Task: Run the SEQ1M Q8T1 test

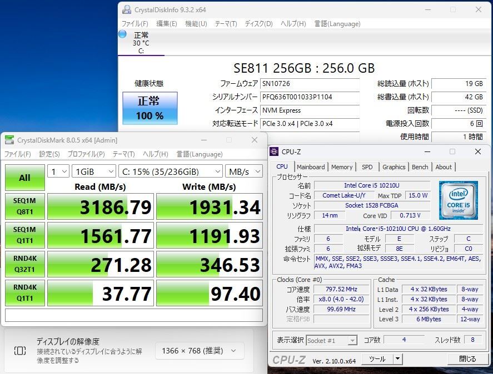Action: [x=25, y=206]
